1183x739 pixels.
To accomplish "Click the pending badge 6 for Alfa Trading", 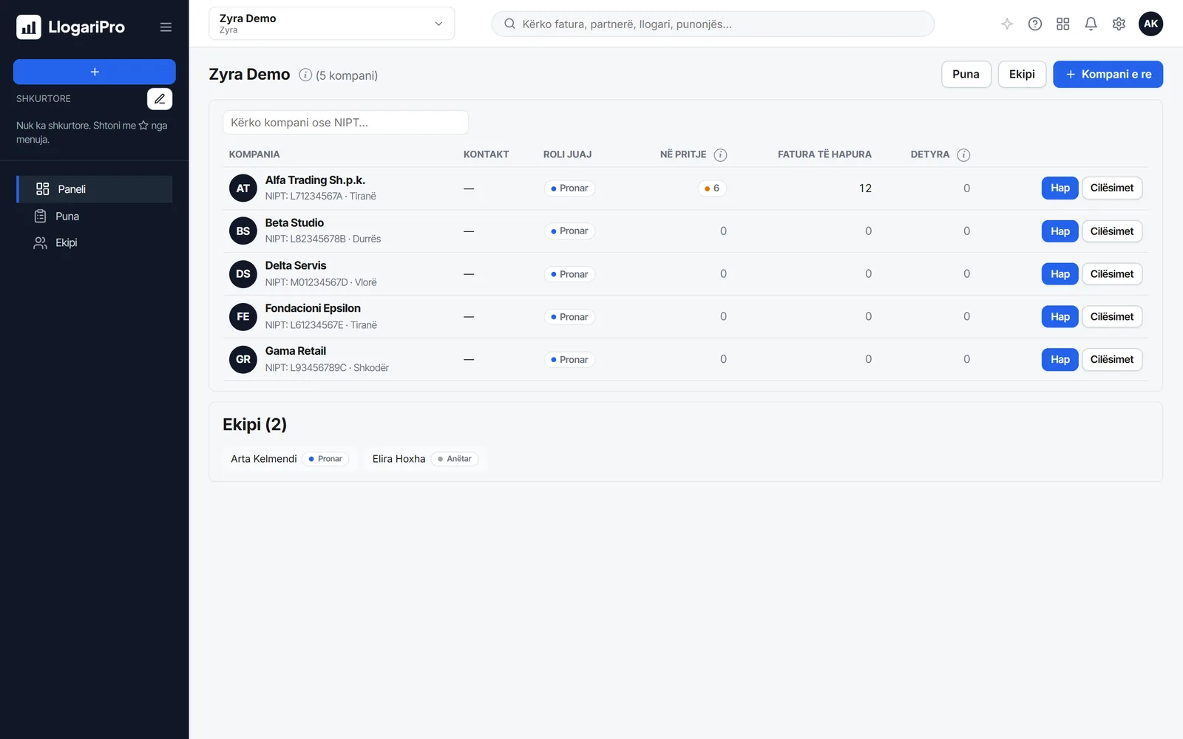I will [x=712, y=188].
